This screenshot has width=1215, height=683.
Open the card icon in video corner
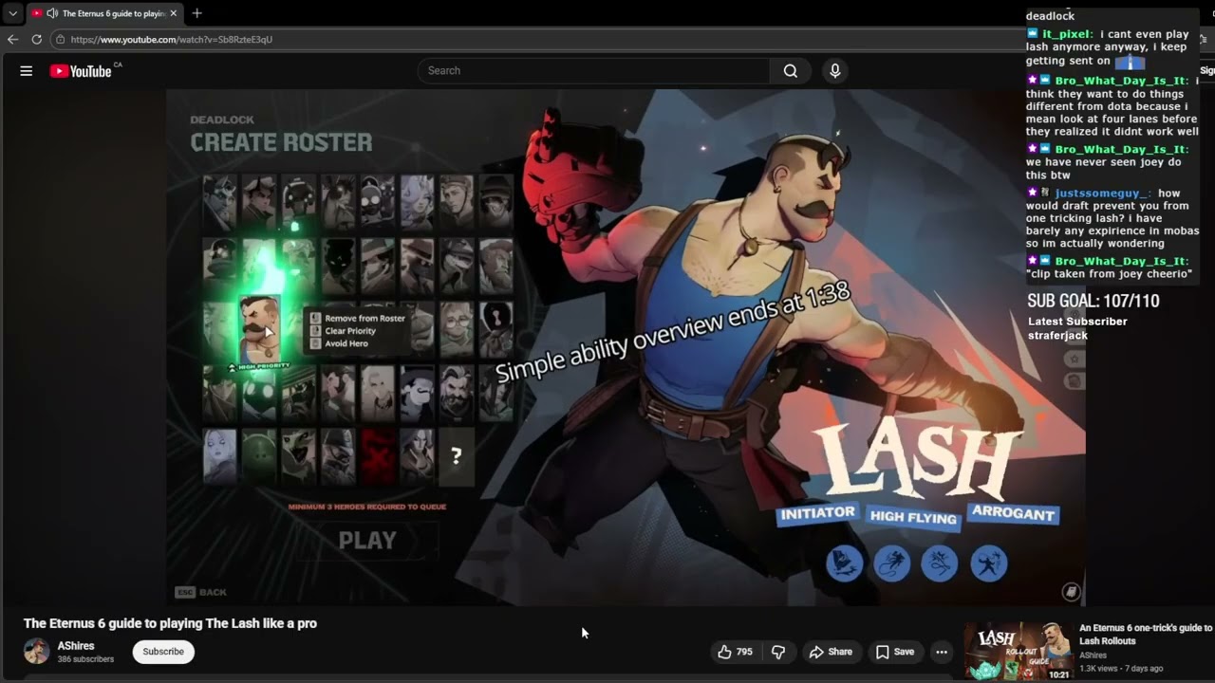click(x=1071, y=592)
